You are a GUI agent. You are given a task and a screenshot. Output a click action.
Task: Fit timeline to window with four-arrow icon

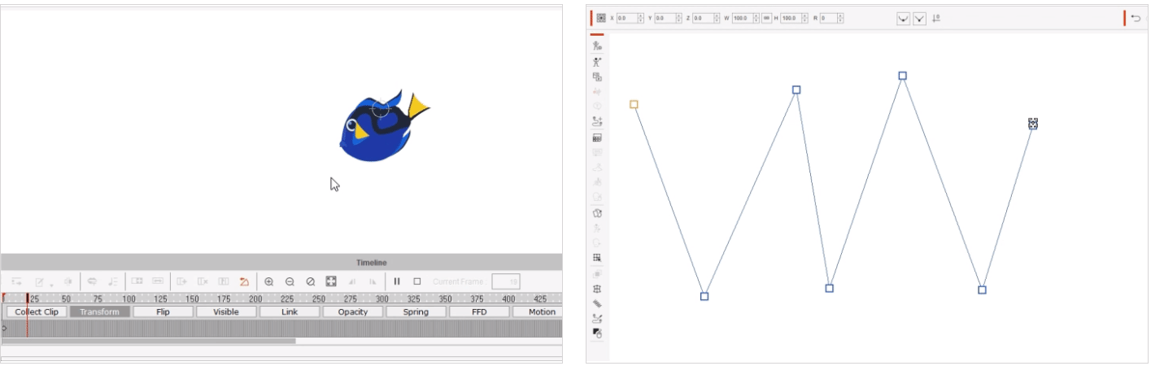pyautogui.click(x=331, y=281)
